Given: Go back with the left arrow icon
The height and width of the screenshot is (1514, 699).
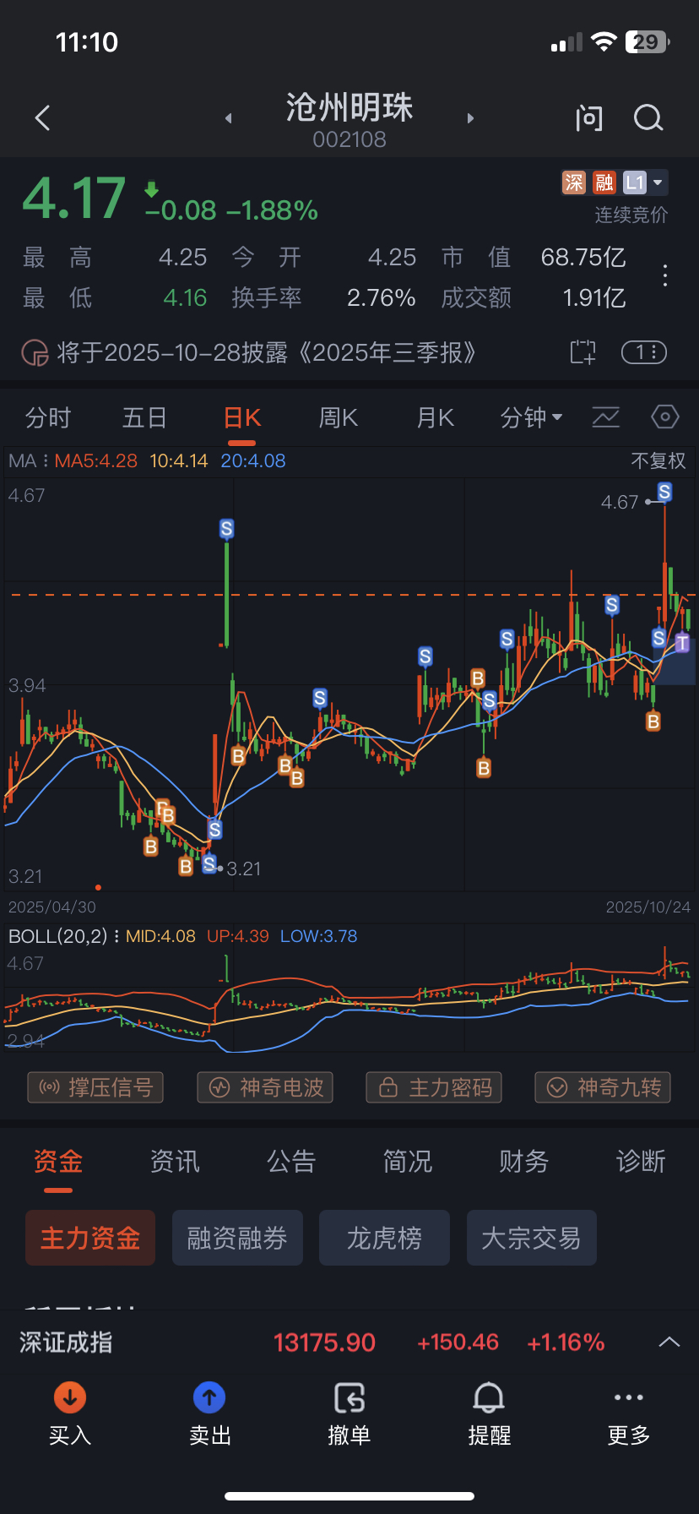Looking at the screenshot, I should tap(43, 118).
